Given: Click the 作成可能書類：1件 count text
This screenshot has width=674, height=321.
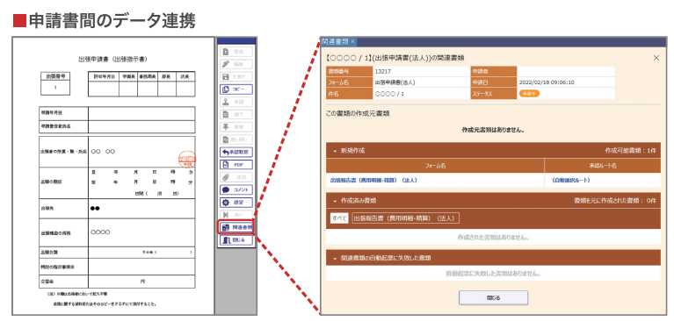Looking at the screenshot, I should pos(631,151).
